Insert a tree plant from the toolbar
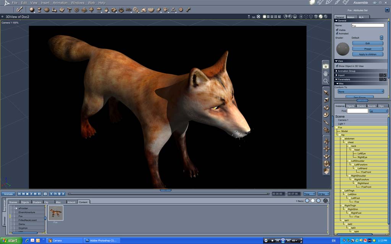This screenshot has height=244, width=391. [x=91, y=10]
